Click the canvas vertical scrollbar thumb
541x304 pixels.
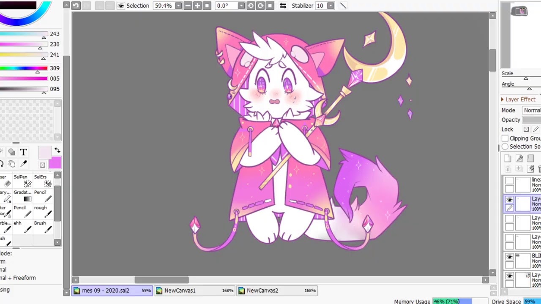pyautogui.click(x=493, y=60)
